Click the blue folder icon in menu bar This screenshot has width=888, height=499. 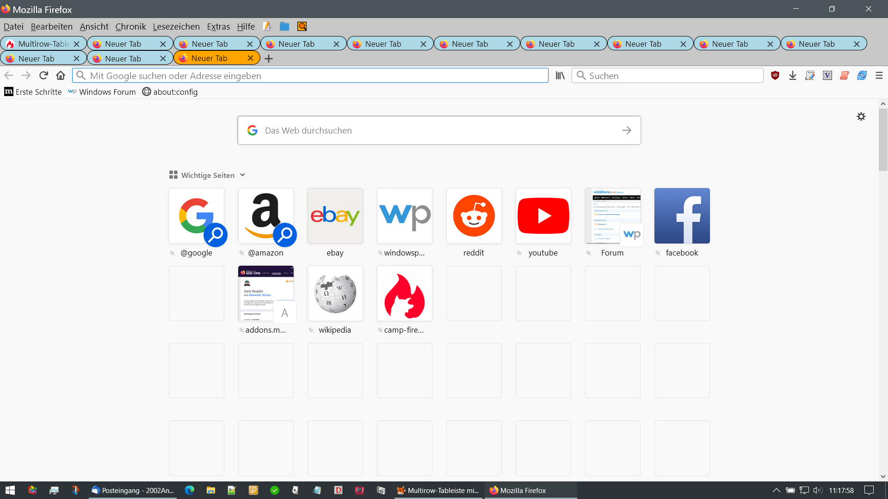[284, 26]
